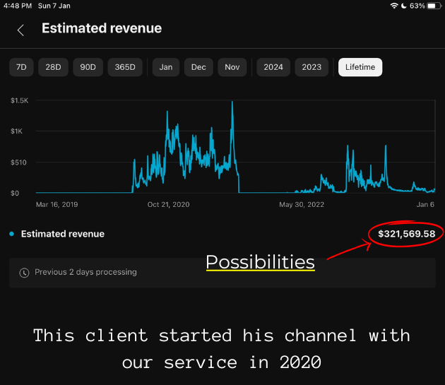The image size is (445, 385).
Task: Choose the 365D time range
Action: pos(125,67)
